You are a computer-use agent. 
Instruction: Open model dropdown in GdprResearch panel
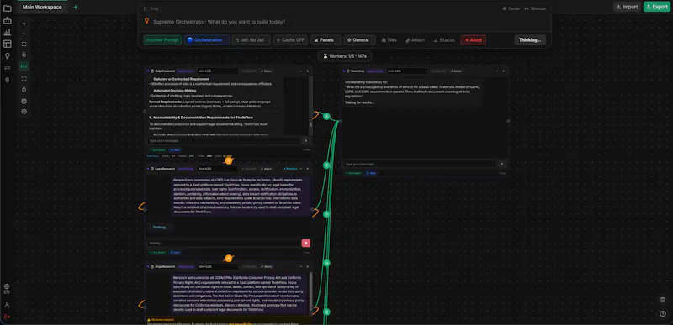coord(217,71)
